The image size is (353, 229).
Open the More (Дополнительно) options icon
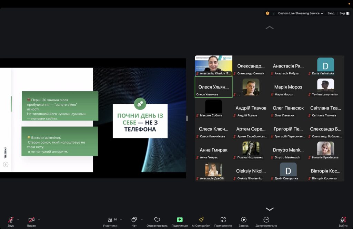[266, 220]
